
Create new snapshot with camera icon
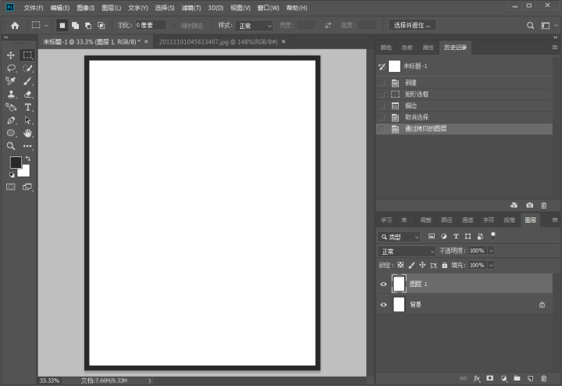(x=529, y=206)
